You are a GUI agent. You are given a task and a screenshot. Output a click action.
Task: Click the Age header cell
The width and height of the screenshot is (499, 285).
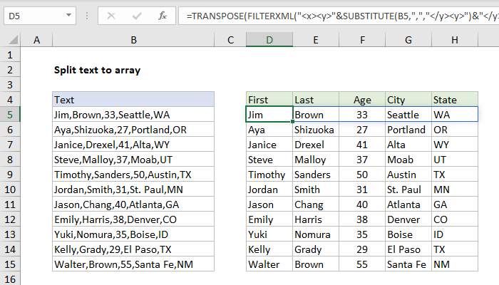pos(360,100)
